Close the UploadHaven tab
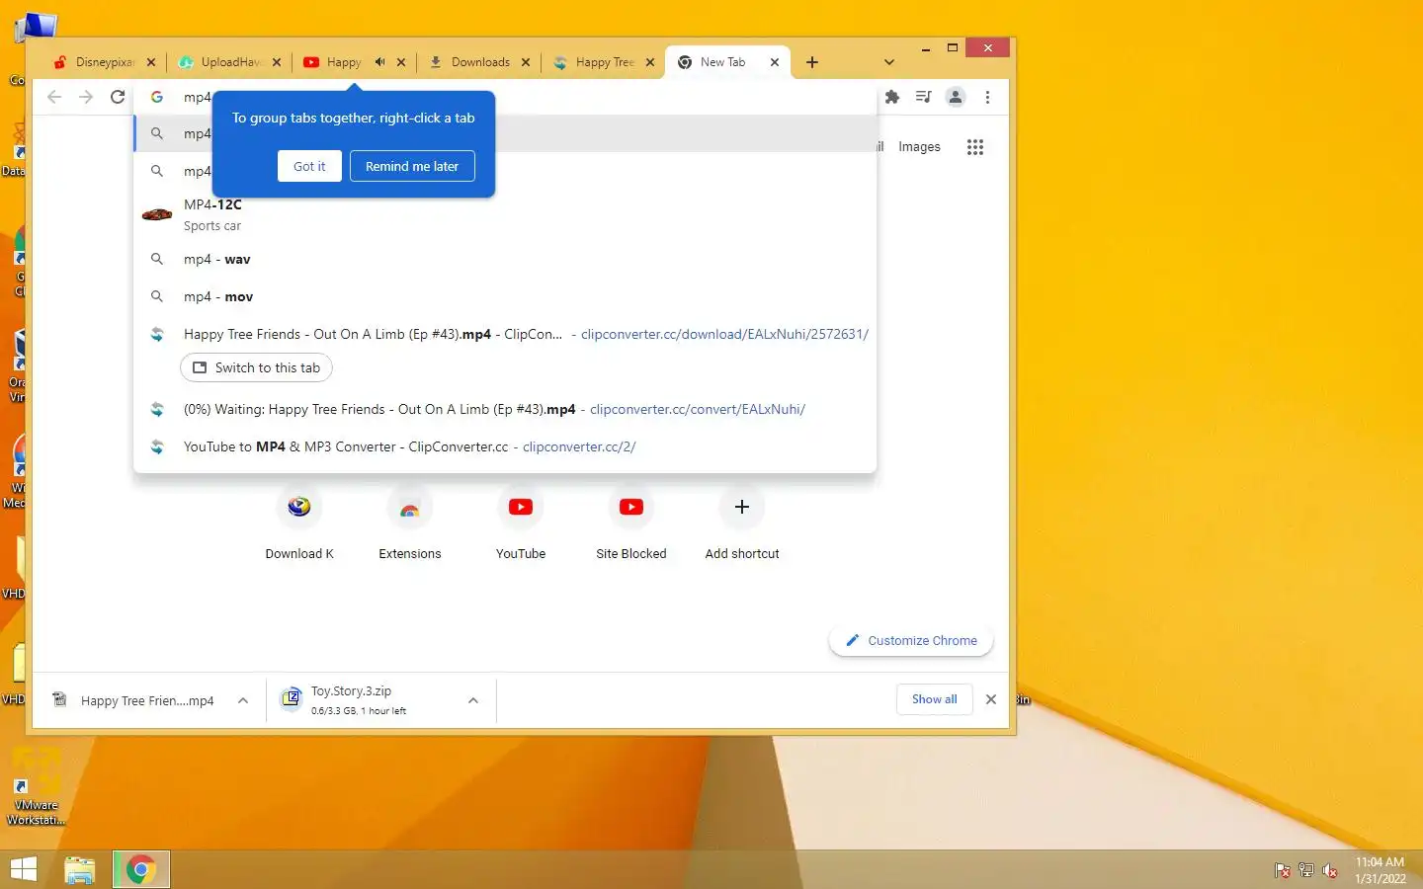The width and height of the screenshot is (1423, 889). point(277,62)
